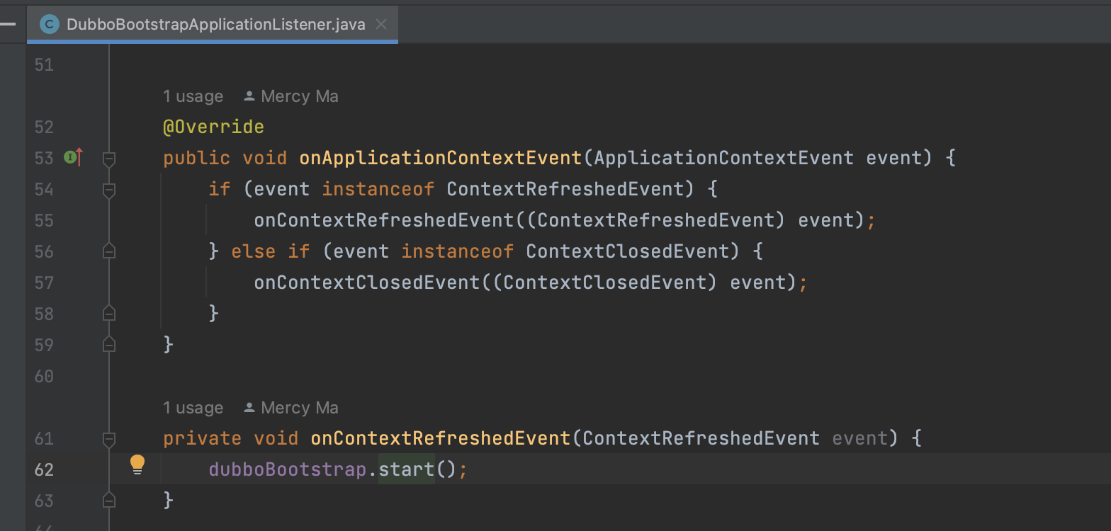Open the 1 usage hint above @Override

(x=193, y=96)
